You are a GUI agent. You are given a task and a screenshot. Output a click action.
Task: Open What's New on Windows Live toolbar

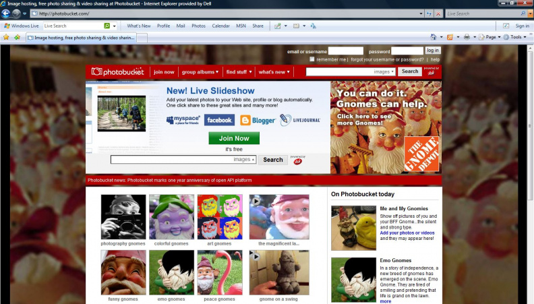pyautogui.click(x=139, y=26)
